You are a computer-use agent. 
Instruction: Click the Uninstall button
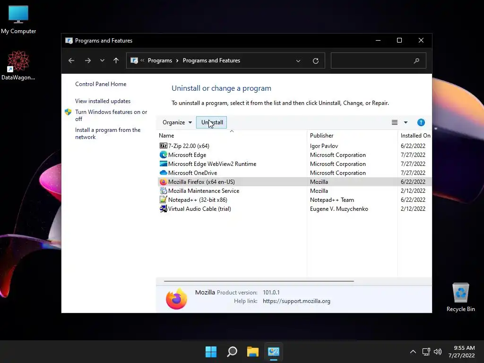tap(211, 122)
